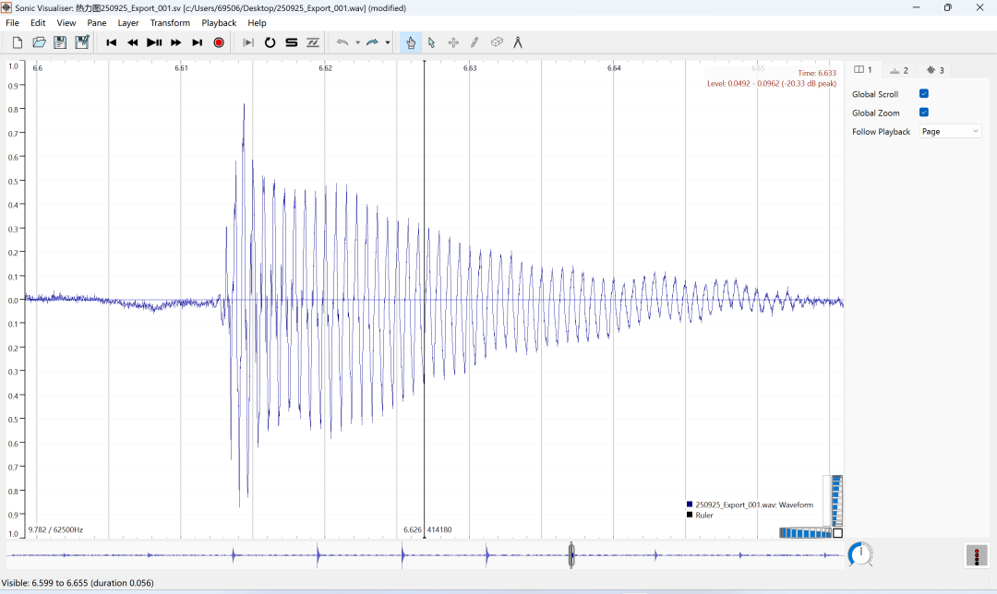Select the Measure compass tool
Screen dimensions: 997x594
[518, 42]
